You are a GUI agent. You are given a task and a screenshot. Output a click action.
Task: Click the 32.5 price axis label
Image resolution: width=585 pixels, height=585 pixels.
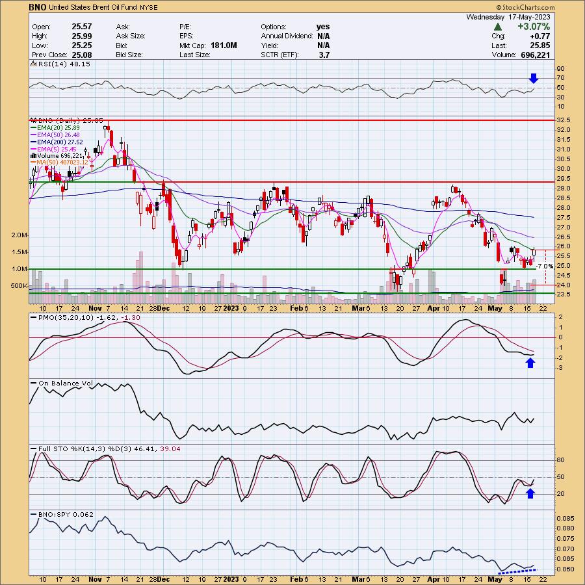click(x=563, y=120)
